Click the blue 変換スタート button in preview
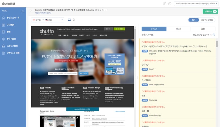 pyautogui.click(x=83, y=74)
